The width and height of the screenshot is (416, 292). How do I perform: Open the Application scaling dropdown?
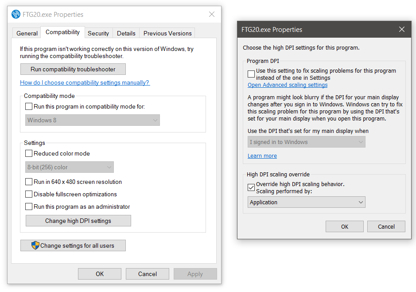307,202
